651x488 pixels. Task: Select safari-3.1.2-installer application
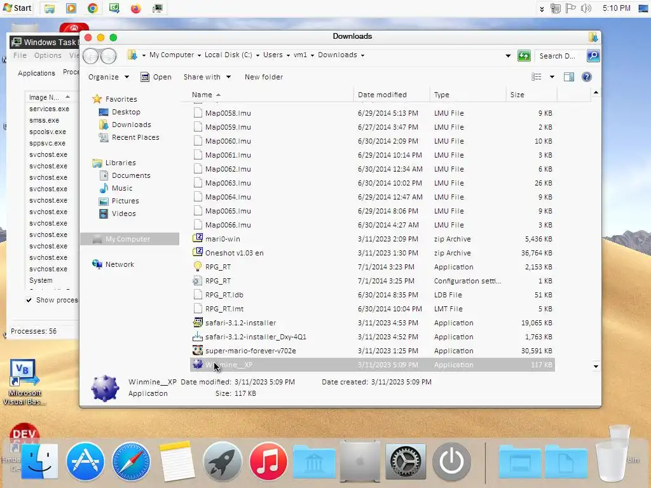(373, 323)
